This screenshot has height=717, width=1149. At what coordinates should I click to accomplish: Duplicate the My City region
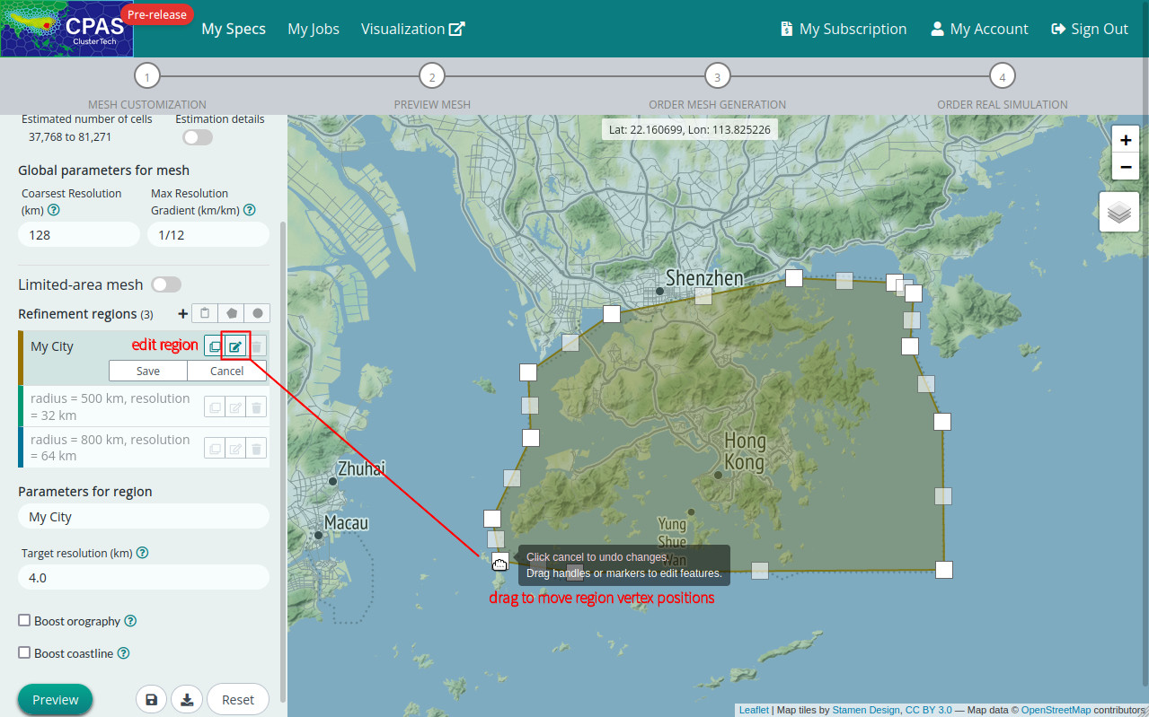[x=214, y=346]
